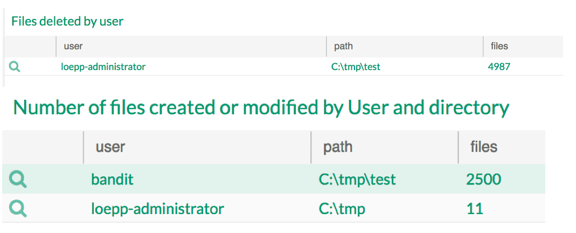Viewport: 576px width, 233px height.
Task: Select C:\tmp\test path in Files deleted row
Action: click(x=356, y=67)
